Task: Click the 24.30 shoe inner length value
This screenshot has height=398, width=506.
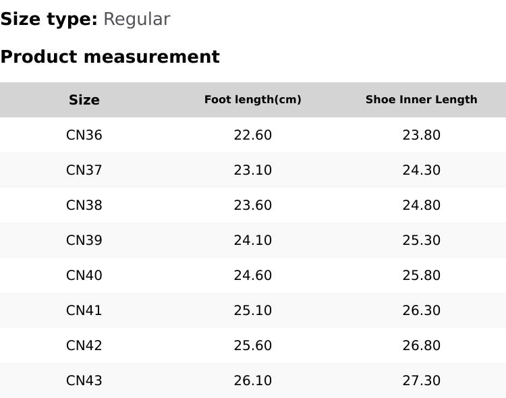Action: (422, 170)
